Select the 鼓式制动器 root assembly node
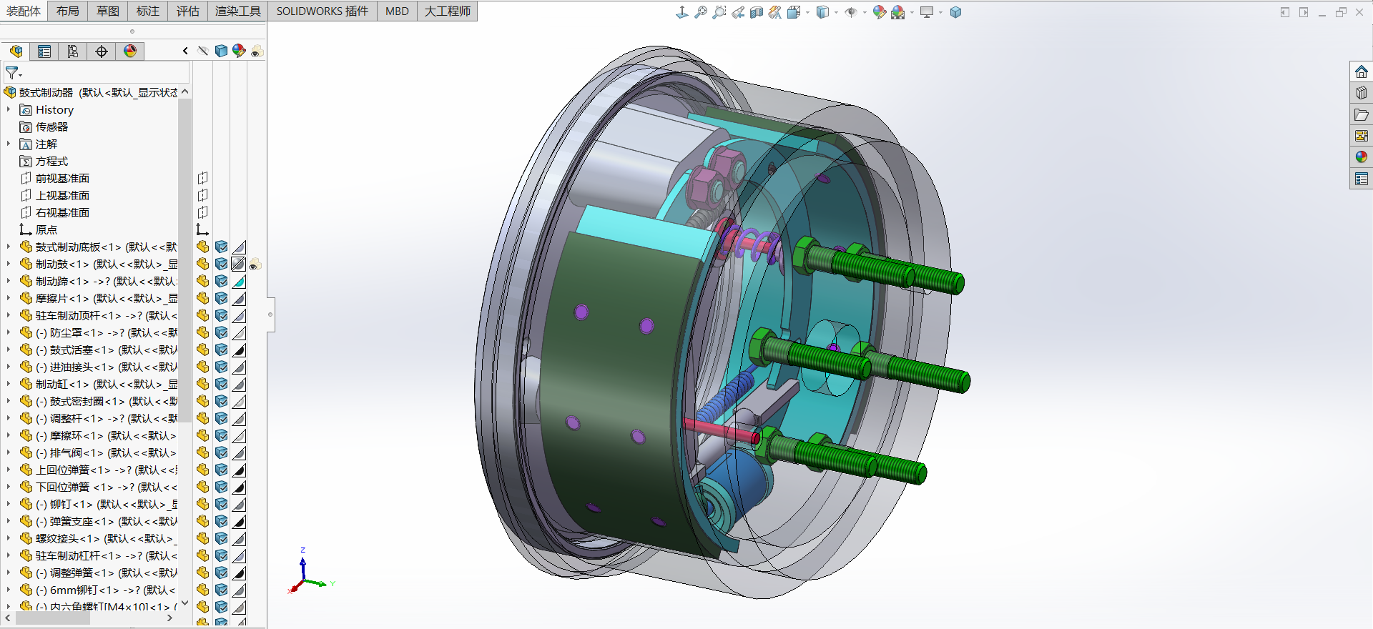 tap(91, 92)
